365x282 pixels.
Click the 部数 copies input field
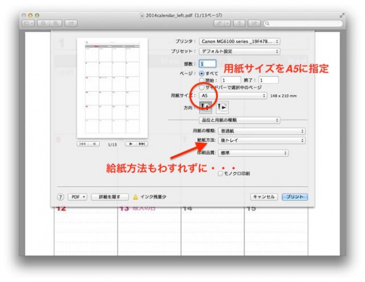coord(208,63)
